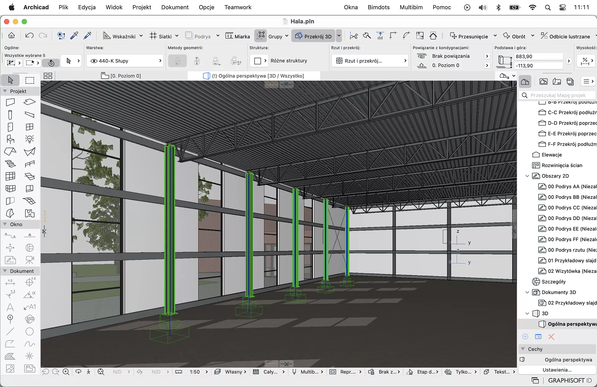Viewport: 597px width, 387px height.
Task: Open the Projekt menu
Action: [142, 7]
